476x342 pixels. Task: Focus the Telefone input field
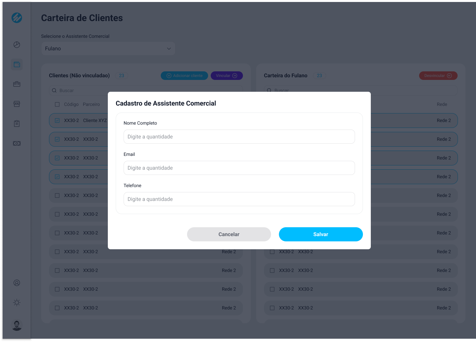pos(239,199)
